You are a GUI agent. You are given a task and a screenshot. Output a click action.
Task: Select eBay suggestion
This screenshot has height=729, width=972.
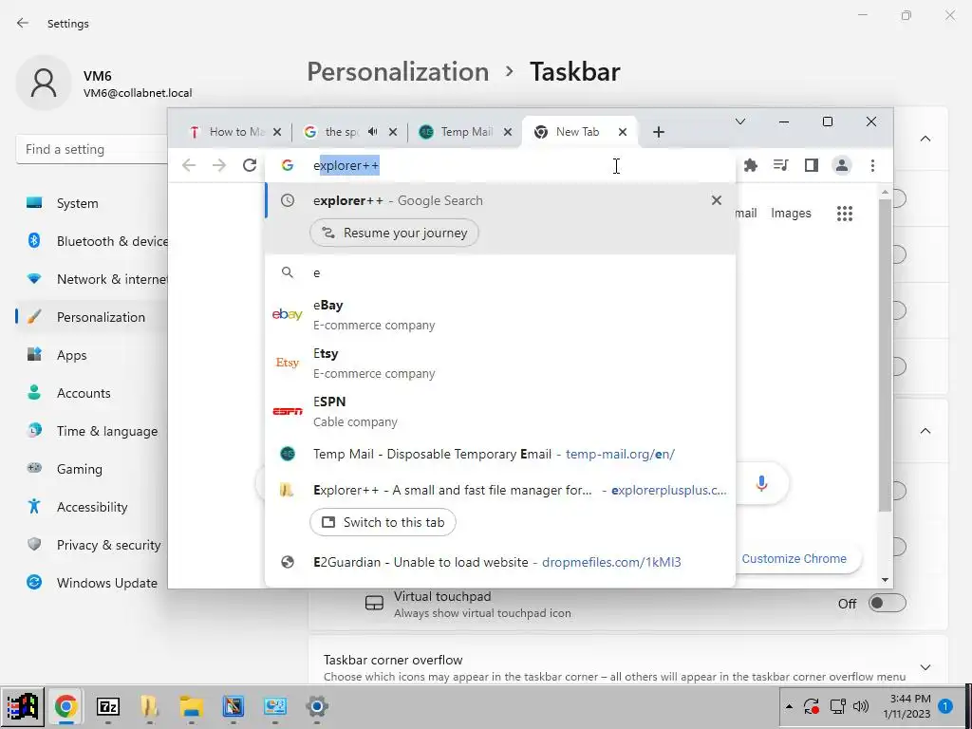point(499,315)
